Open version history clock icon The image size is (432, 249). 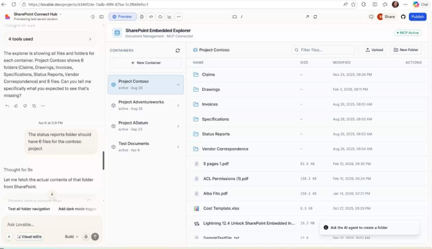click(92, 17)
